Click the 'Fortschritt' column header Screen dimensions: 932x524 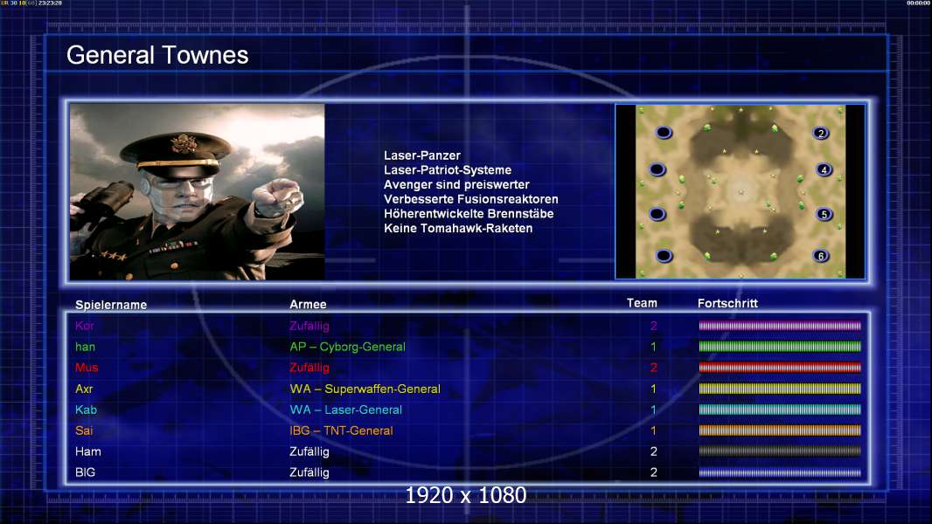pyautogui.click(x=727, y=303)
